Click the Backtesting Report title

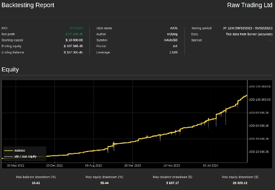[27, 5]
